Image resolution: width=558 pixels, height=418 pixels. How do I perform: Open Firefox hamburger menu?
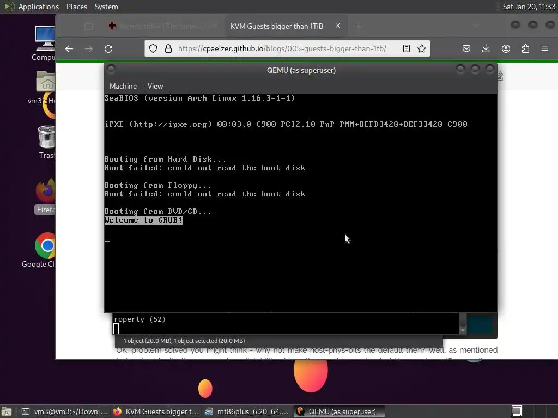[545, 48]
